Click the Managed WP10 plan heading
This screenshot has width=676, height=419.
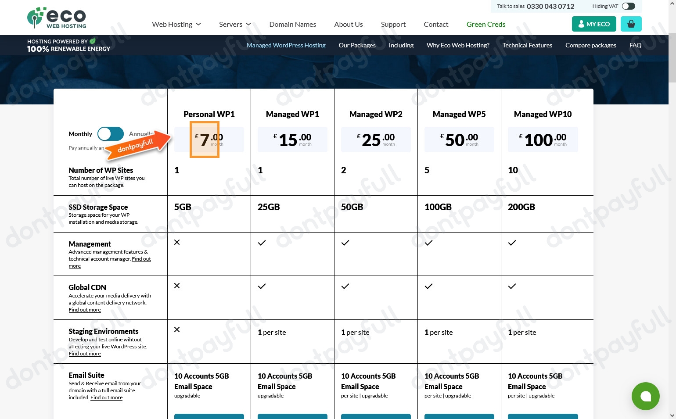(x=543, y=114)
